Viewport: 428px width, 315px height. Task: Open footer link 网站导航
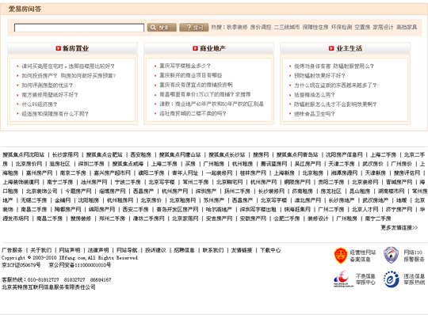[x=127, y=250]
